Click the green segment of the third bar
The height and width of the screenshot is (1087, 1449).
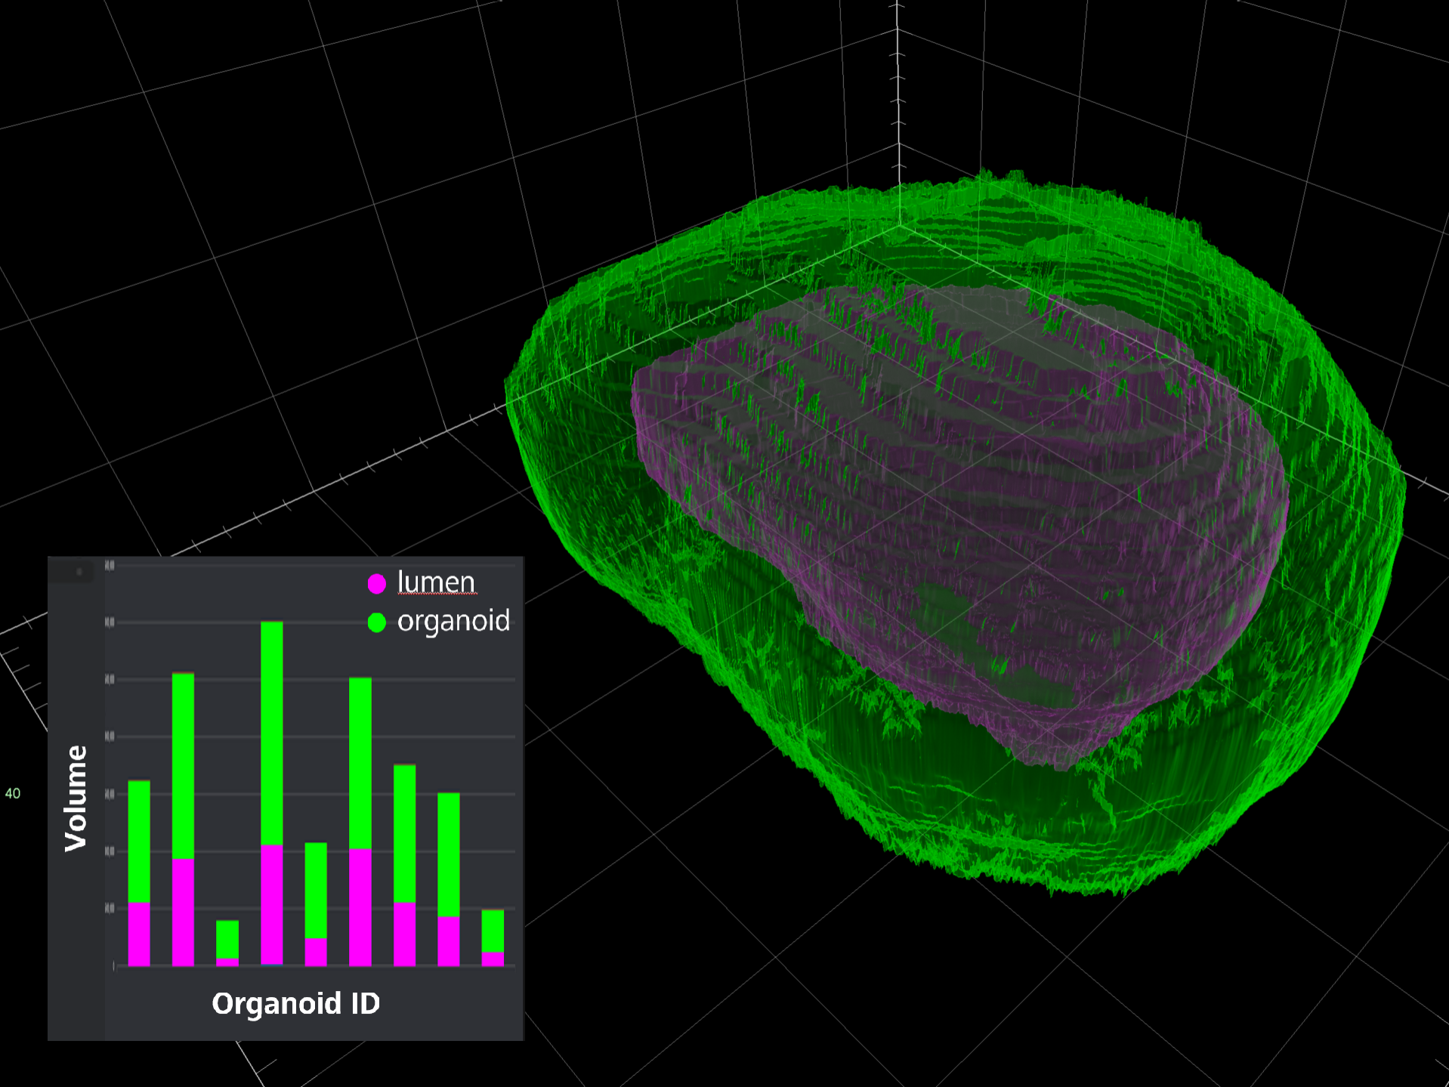click(x=227, y=939)
